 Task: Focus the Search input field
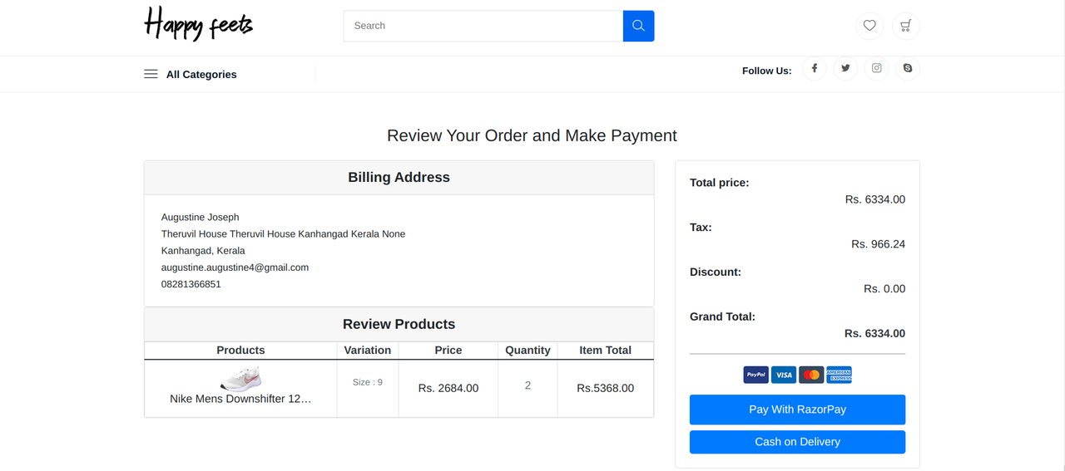pos(483,26)
